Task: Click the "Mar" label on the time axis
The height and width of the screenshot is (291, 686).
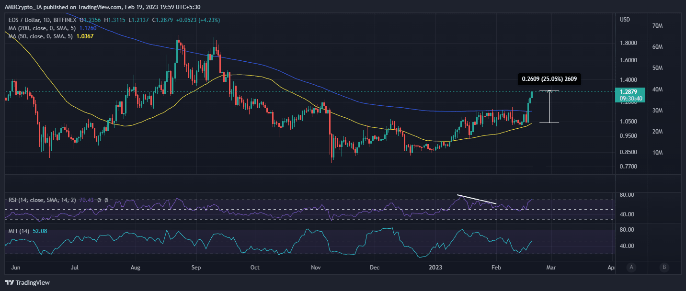Action: tap(551, 268)
